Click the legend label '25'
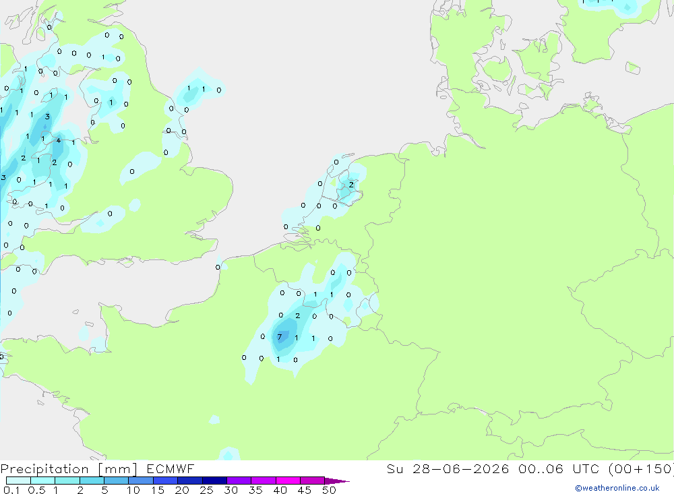 pos(207,490)
